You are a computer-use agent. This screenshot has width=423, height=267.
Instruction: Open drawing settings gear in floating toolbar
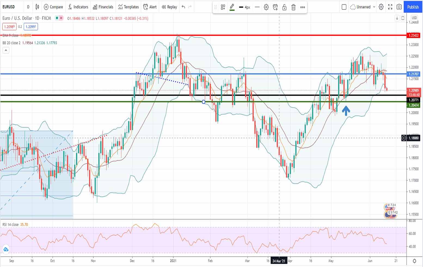266,7
